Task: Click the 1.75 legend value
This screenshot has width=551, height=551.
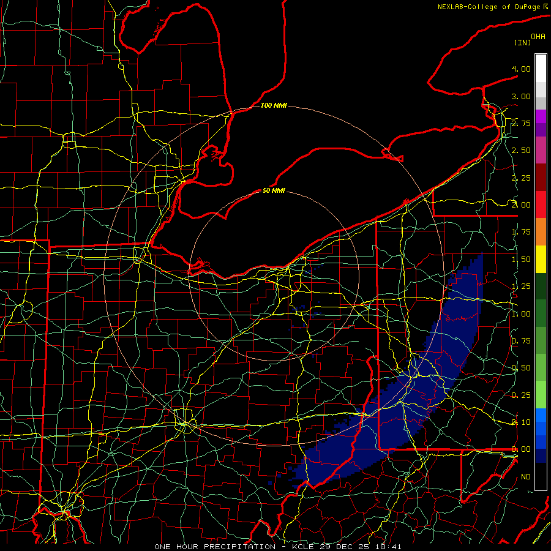Action: [x=521, y=232]
